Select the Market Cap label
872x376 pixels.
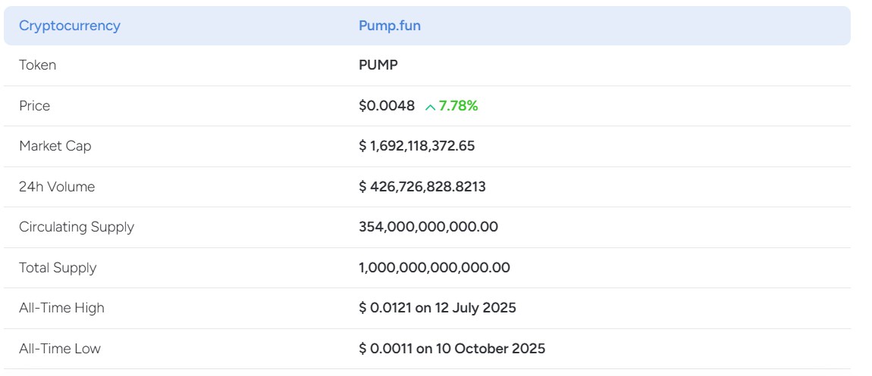55,146
